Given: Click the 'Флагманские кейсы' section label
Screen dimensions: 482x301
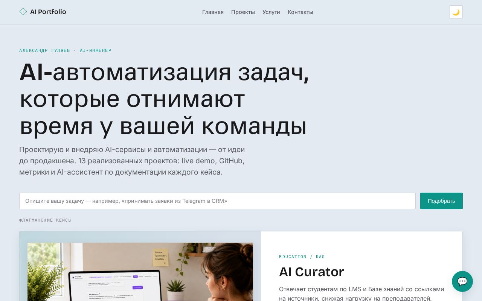Looking at the screenshot, I should (45, 220).
